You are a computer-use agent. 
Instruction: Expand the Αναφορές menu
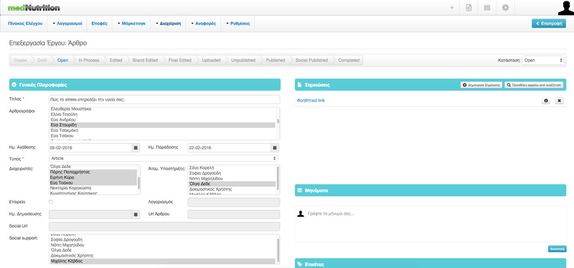[204, 23]
